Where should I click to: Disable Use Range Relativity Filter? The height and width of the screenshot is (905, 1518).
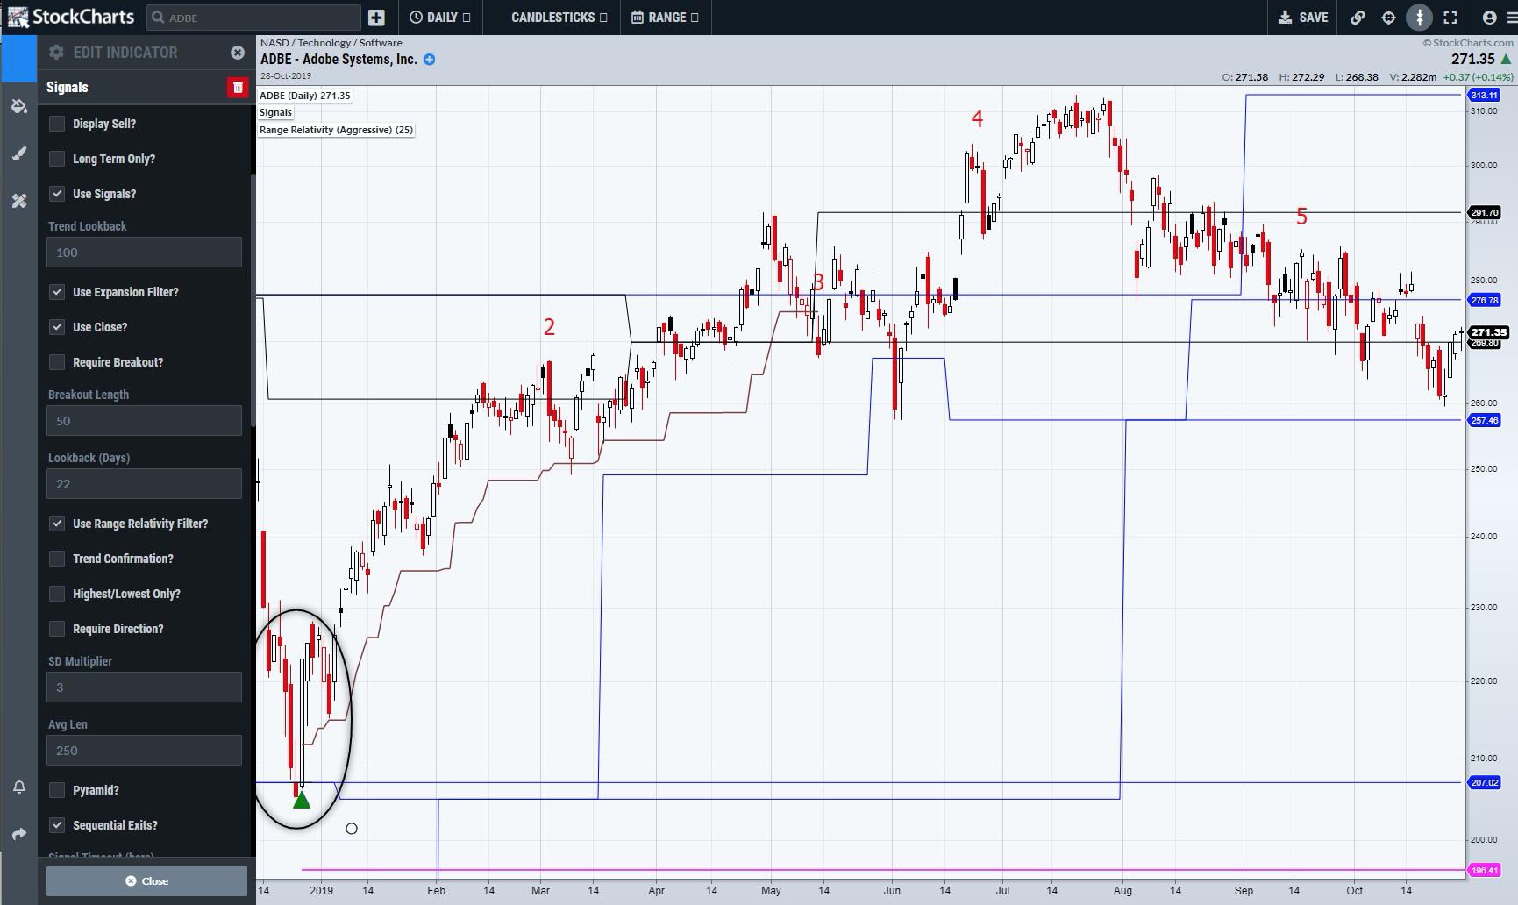57,524
